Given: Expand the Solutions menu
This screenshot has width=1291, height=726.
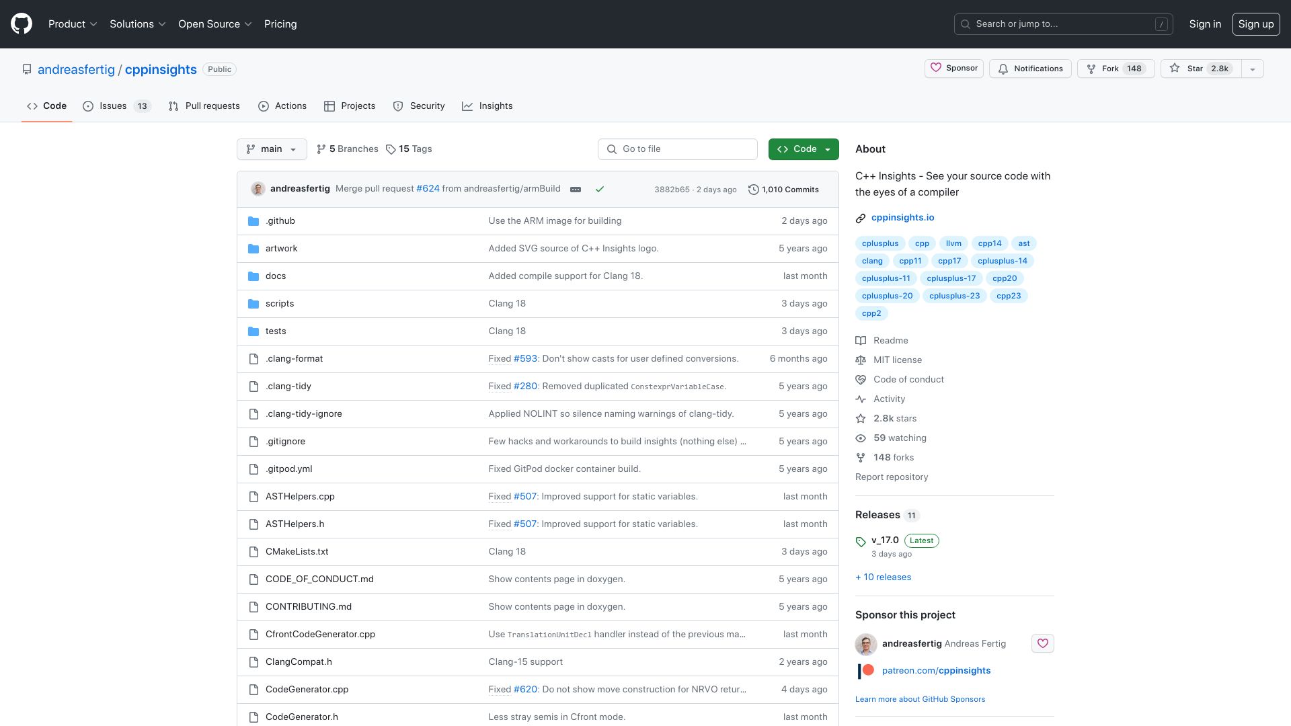Looking at the screenshot, I should 138,24.
